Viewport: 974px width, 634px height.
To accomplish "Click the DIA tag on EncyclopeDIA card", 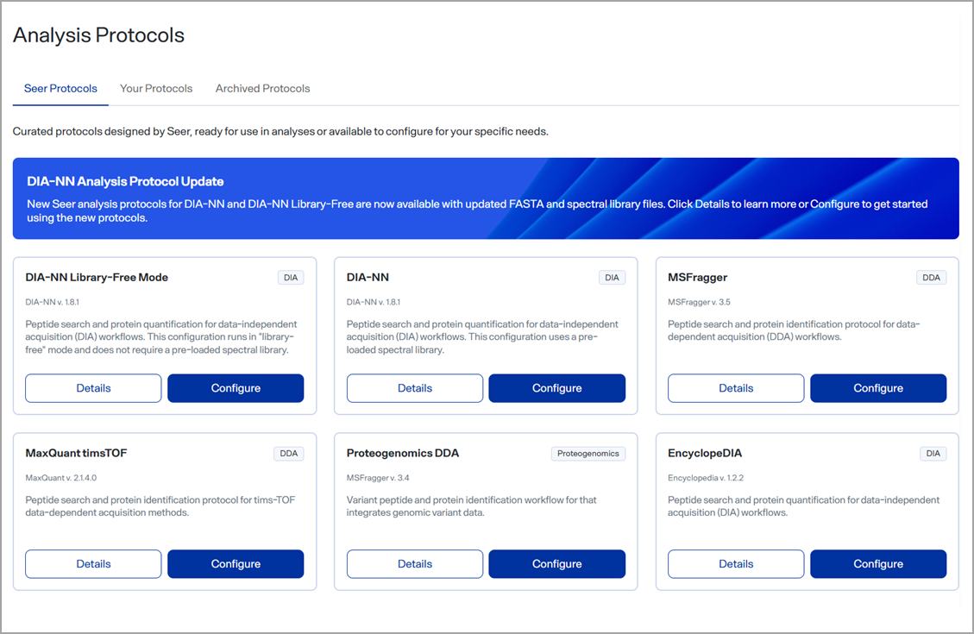I will tap(933, 454).
